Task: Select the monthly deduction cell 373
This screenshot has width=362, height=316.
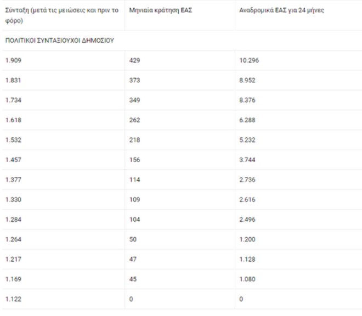Action: pos(135,80)
